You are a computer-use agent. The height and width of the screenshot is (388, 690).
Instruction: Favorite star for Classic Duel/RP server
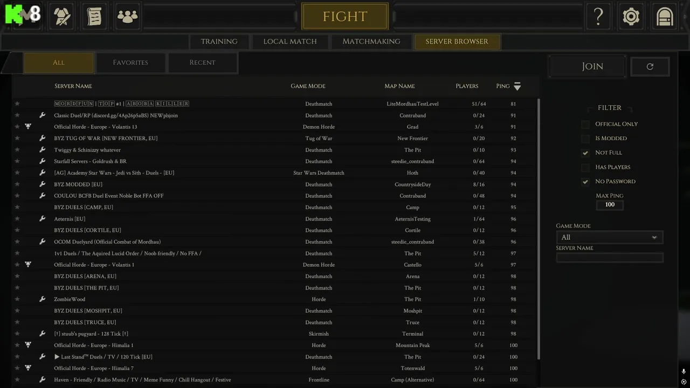tap(17, 115)
